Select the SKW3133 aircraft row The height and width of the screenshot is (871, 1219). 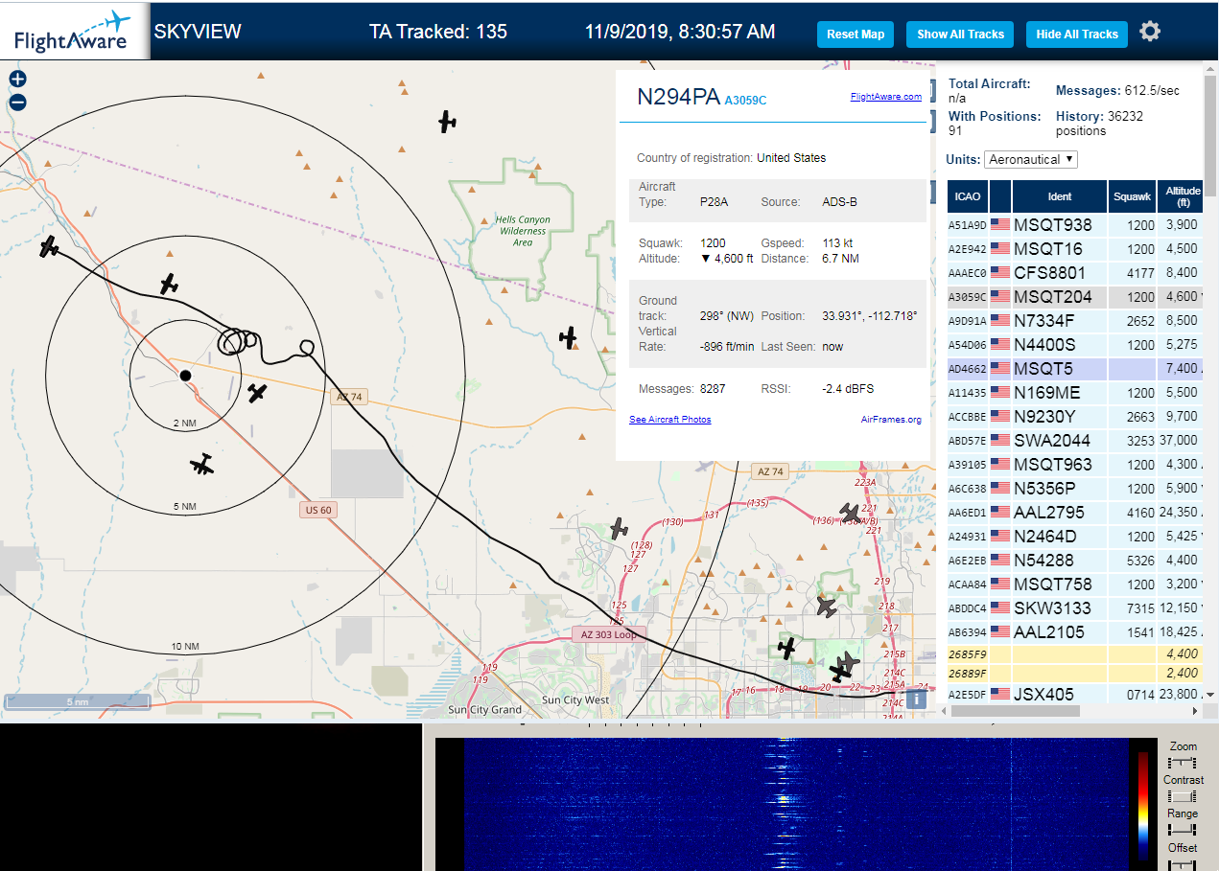click(1074, 607)
